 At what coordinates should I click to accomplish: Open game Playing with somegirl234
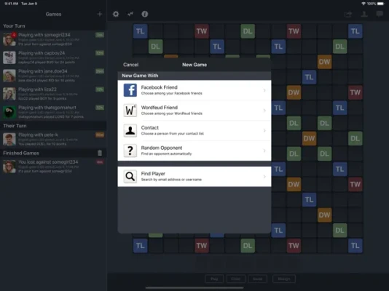click(x=53, y=39)
